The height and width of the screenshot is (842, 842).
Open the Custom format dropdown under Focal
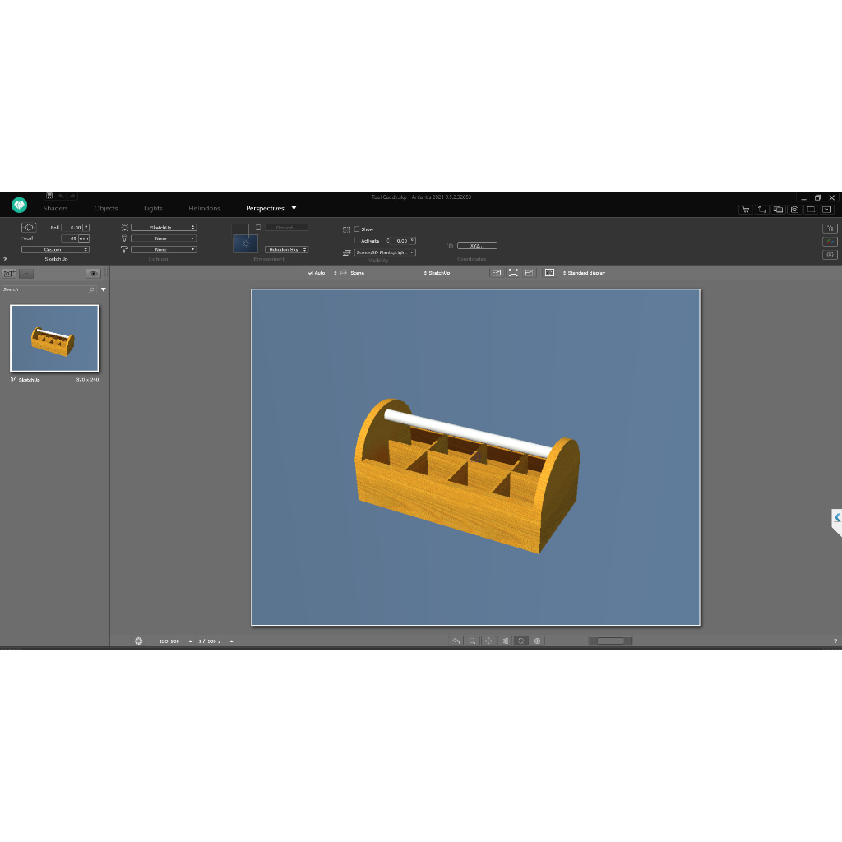[55, 249]
